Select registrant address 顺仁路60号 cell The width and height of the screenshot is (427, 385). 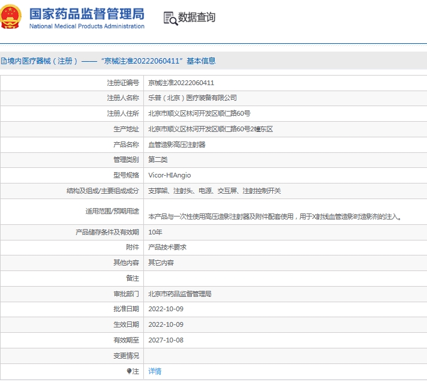coord(199,113)
